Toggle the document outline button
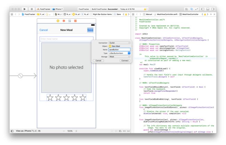226x145 pixels. 12,131
